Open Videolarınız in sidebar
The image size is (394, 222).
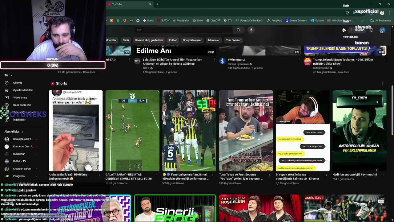pos(20,97)
